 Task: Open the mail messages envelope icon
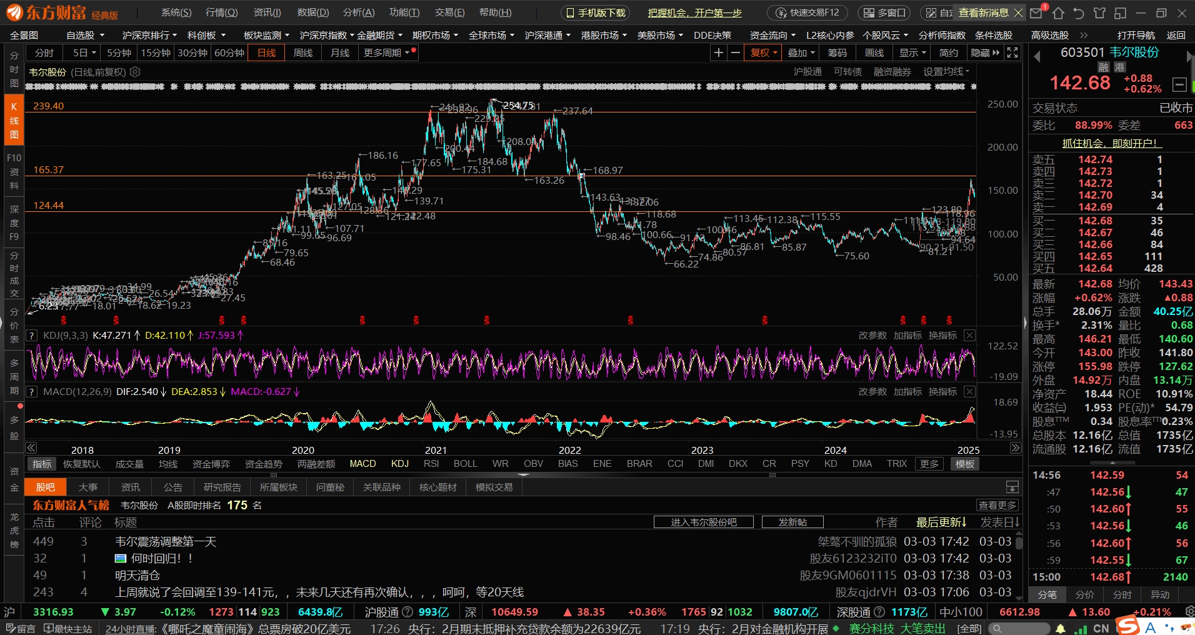coord(1036,12)
